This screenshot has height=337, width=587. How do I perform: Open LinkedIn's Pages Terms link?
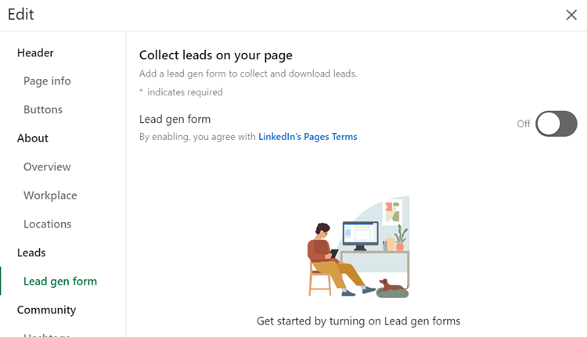[308, 137]
